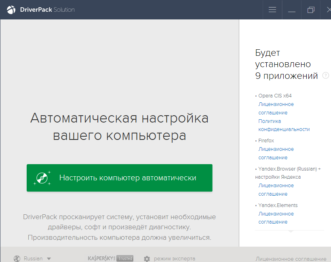Image resolution: width=331 pixels, height=262 pixels.
Task: Click the Kaspersky logo
Action: pyautogui.click(x=101, y=258)
